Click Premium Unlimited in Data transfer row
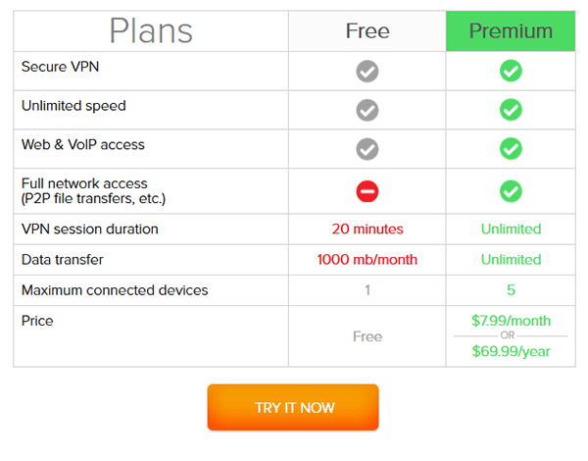588x461 pixels. pyautogui.click(x=511, y=259)
